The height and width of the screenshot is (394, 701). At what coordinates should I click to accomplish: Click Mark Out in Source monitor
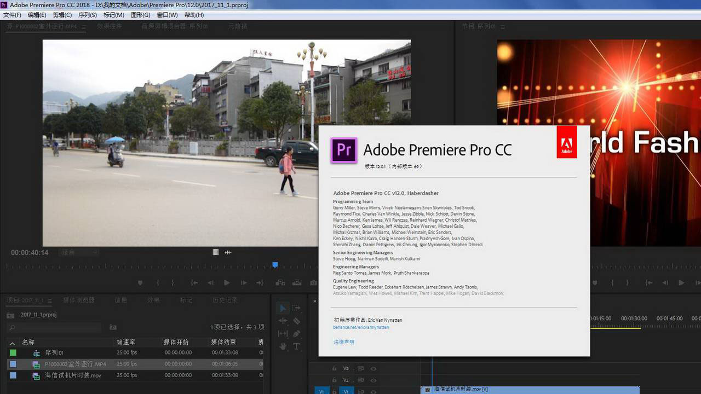(x=173, y=283)
